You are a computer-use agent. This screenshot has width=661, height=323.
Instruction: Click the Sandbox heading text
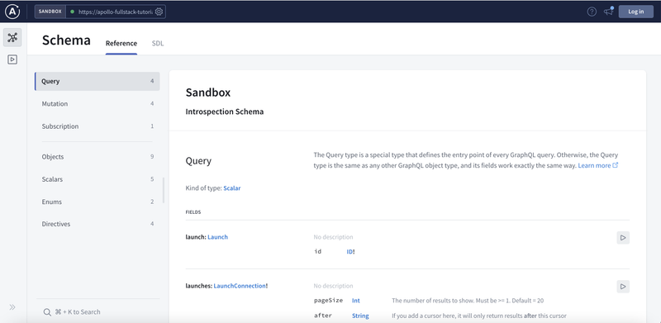(x=208, y=93)
